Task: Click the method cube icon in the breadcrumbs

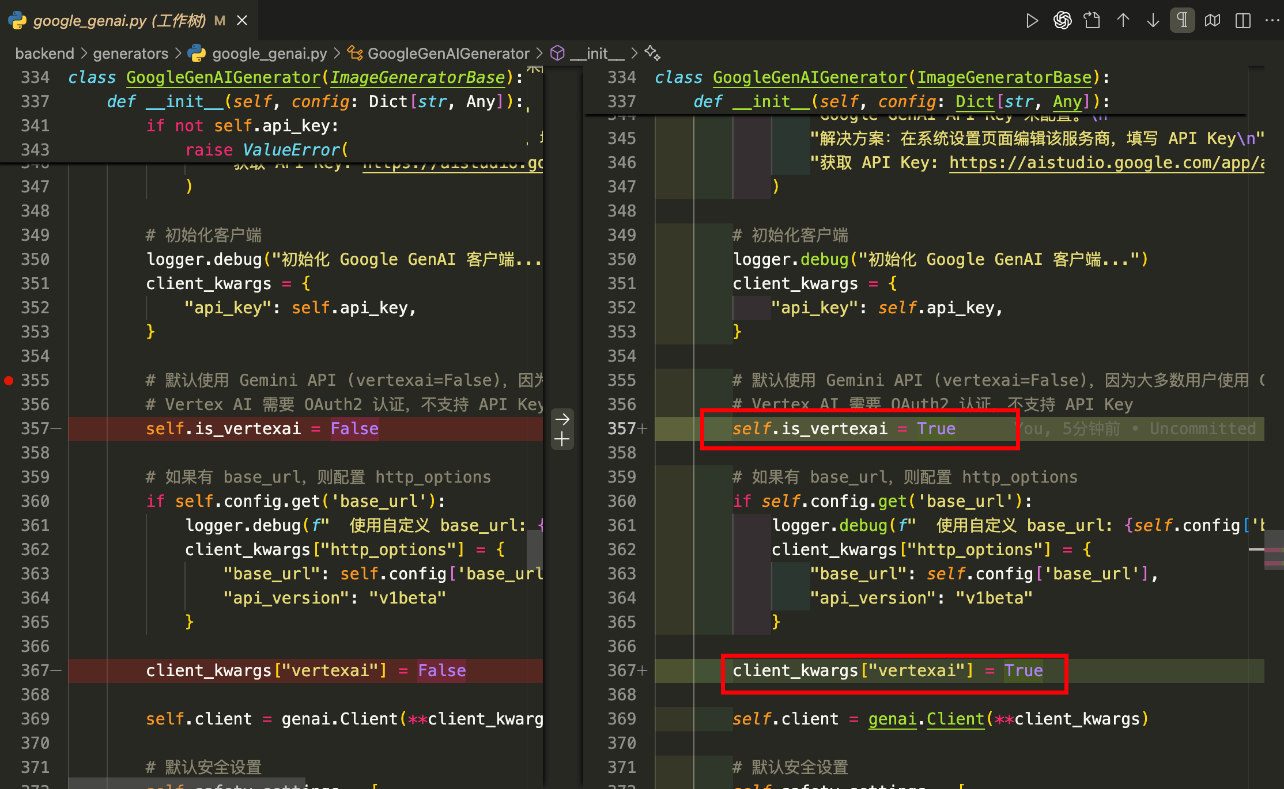Action: [557, 54]
